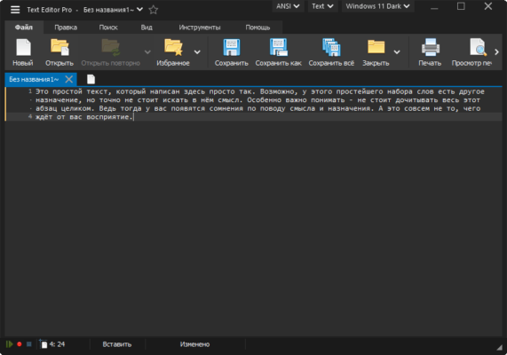Open a file with Открыть

click(59, 52)
